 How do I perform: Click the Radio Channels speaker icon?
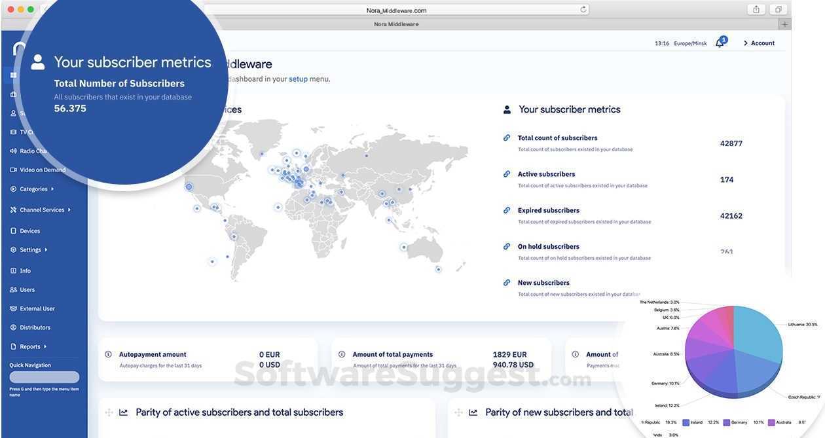tap(13, 151)
